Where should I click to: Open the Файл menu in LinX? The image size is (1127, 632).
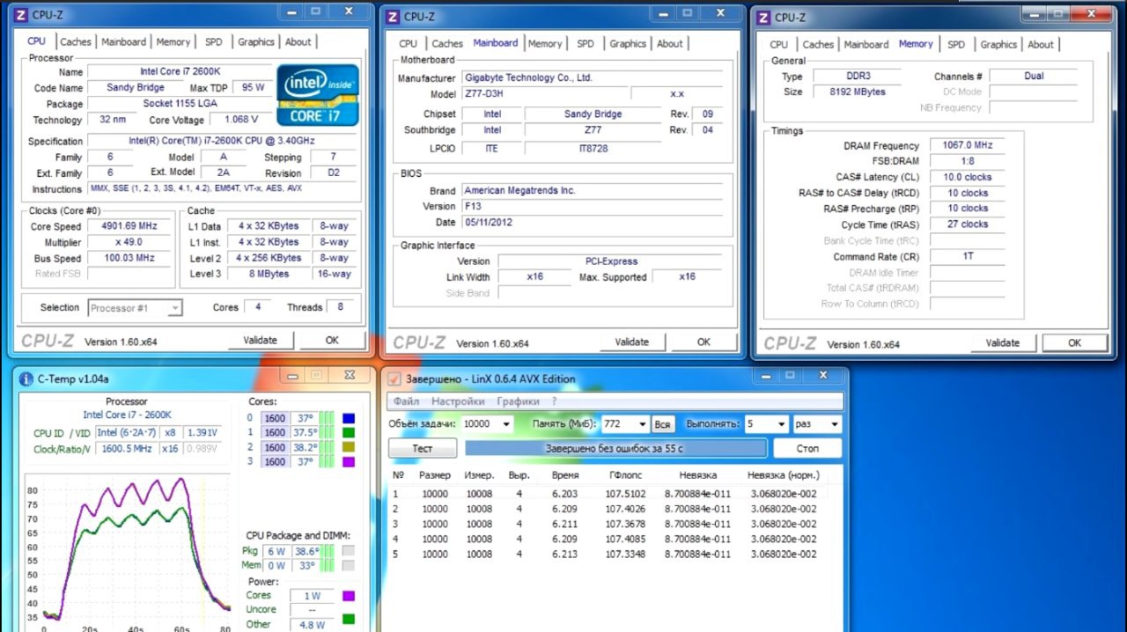tap(407, 401)
